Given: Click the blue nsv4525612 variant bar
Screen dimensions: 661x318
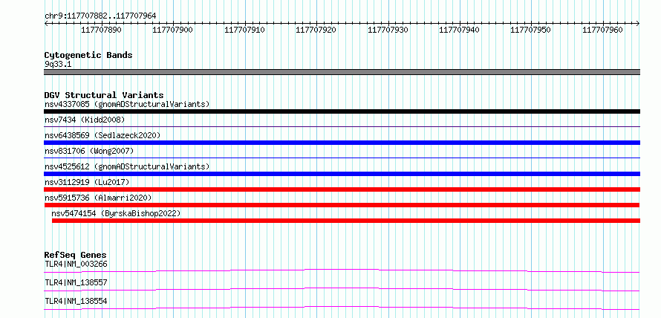Looking at the screenshot, I should [342, 174].
